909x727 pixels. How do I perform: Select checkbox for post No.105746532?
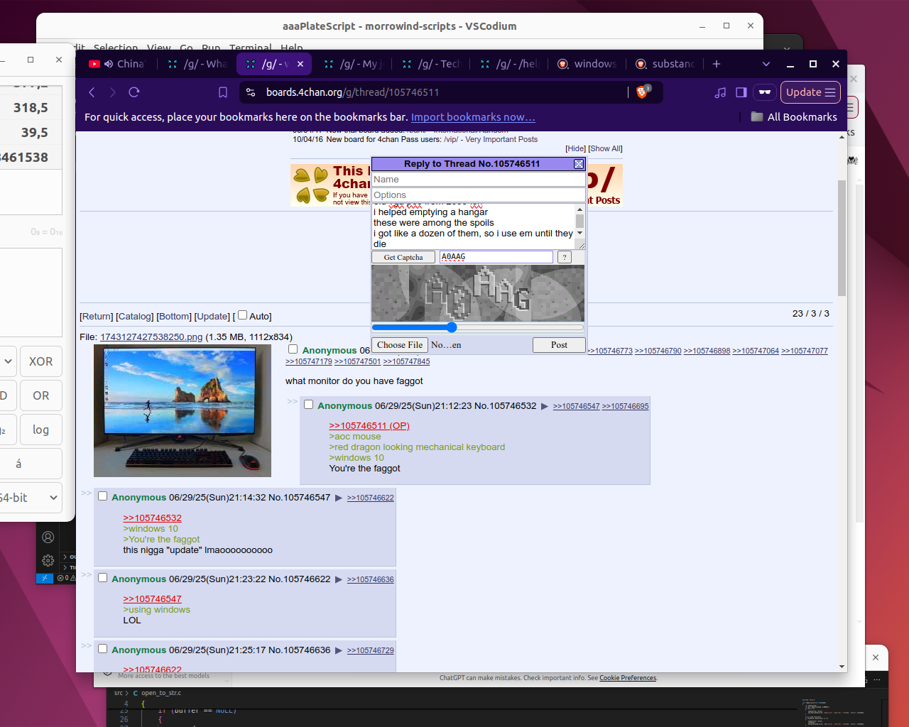pos(308,405)
